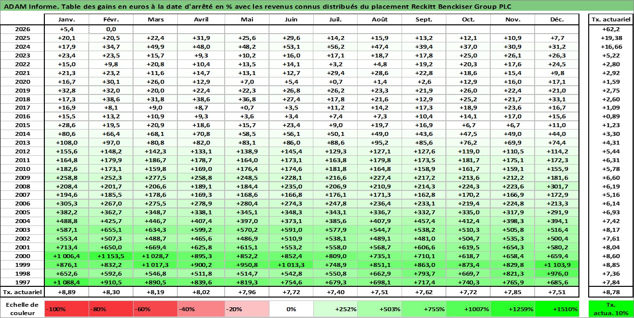Screen dimensions: 634x318
Task: Select the '+1 088,4' cell for Janv. 1997
Action: click(66, 282)
